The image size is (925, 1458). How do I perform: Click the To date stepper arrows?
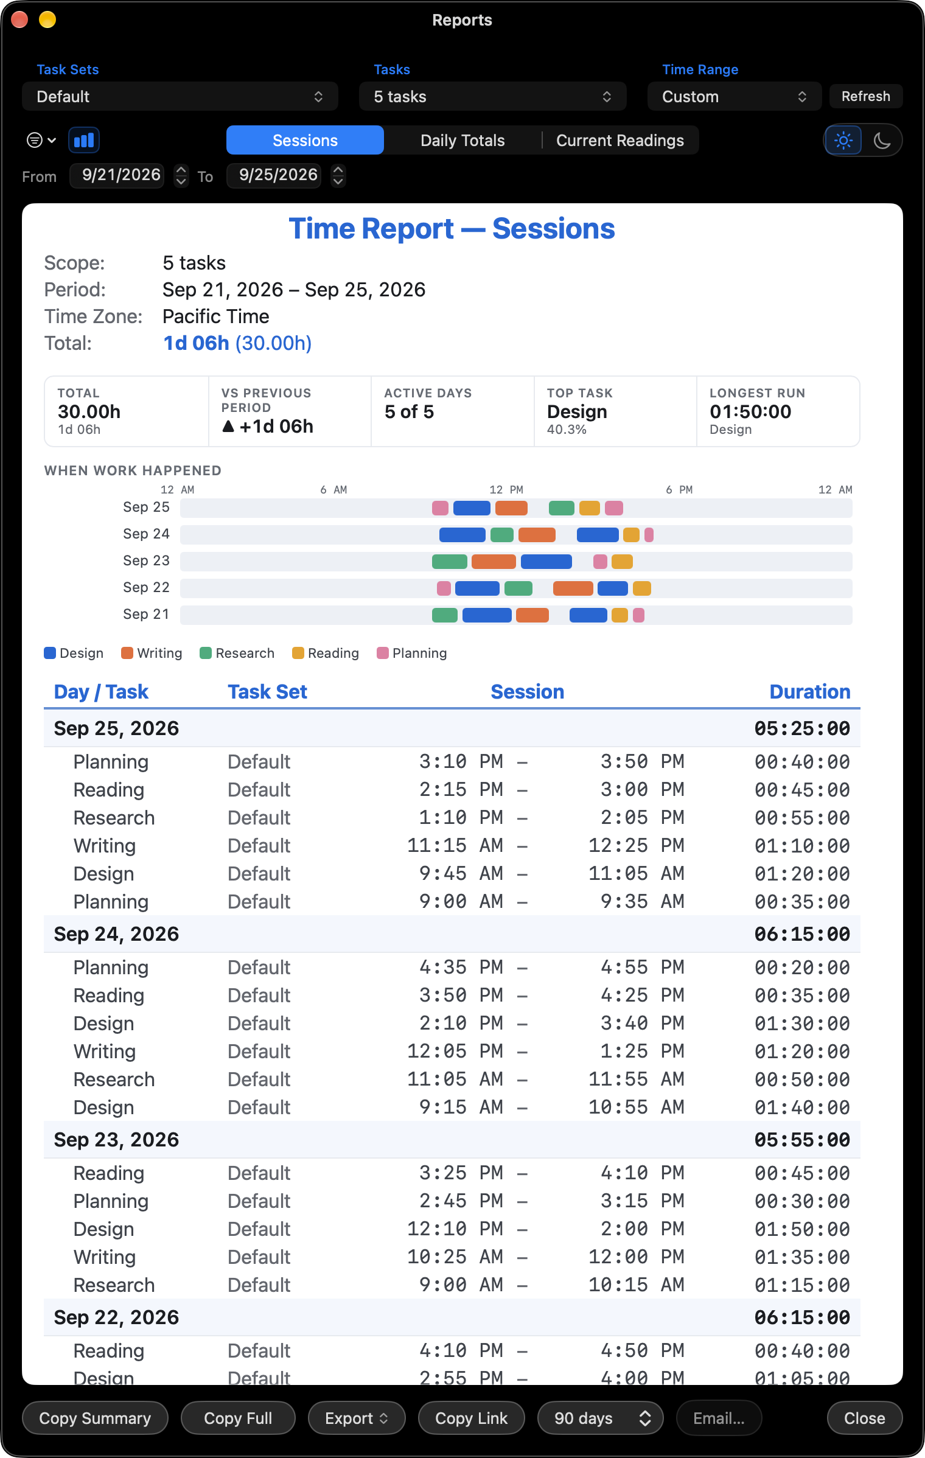[338, 176]
